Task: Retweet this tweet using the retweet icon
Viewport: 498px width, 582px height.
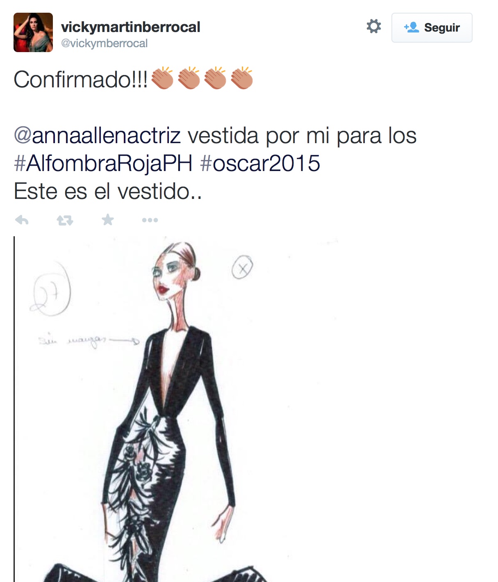Action: pos(65,221)
